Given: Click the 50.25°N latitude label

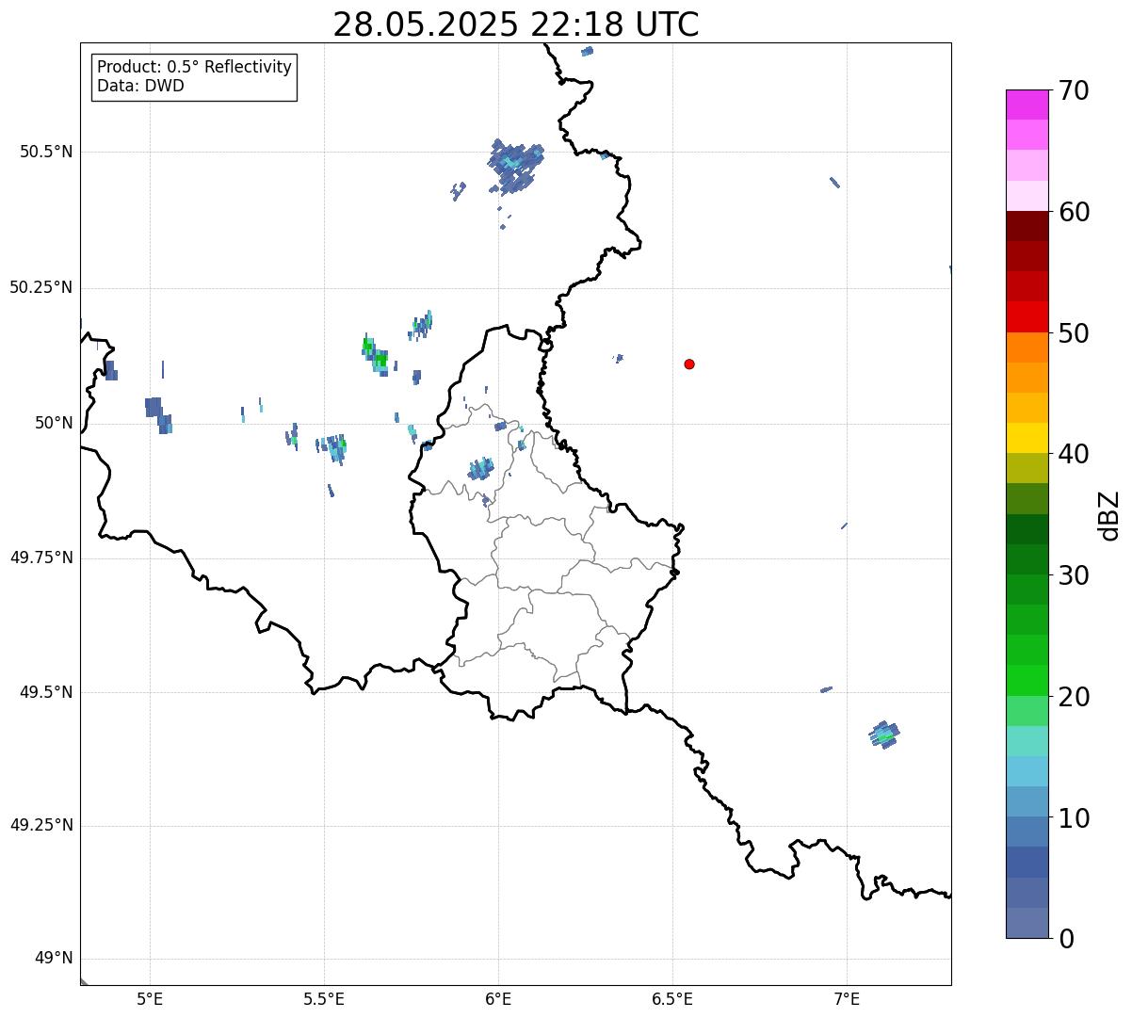Looking at the screenshot, I should click(41, 287).
